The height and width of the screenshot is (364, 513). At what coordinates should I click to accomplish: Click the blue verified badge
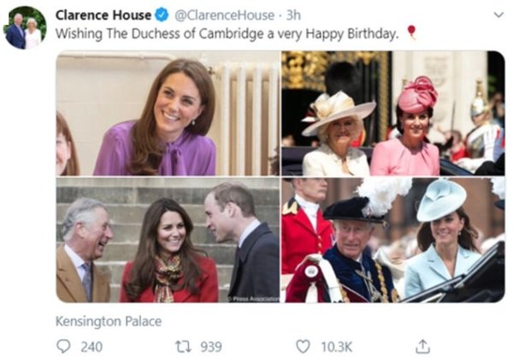pos(162,15)
